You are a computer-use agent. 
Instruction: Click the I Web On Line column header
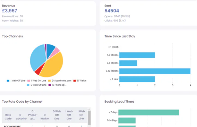pos(81,115)
